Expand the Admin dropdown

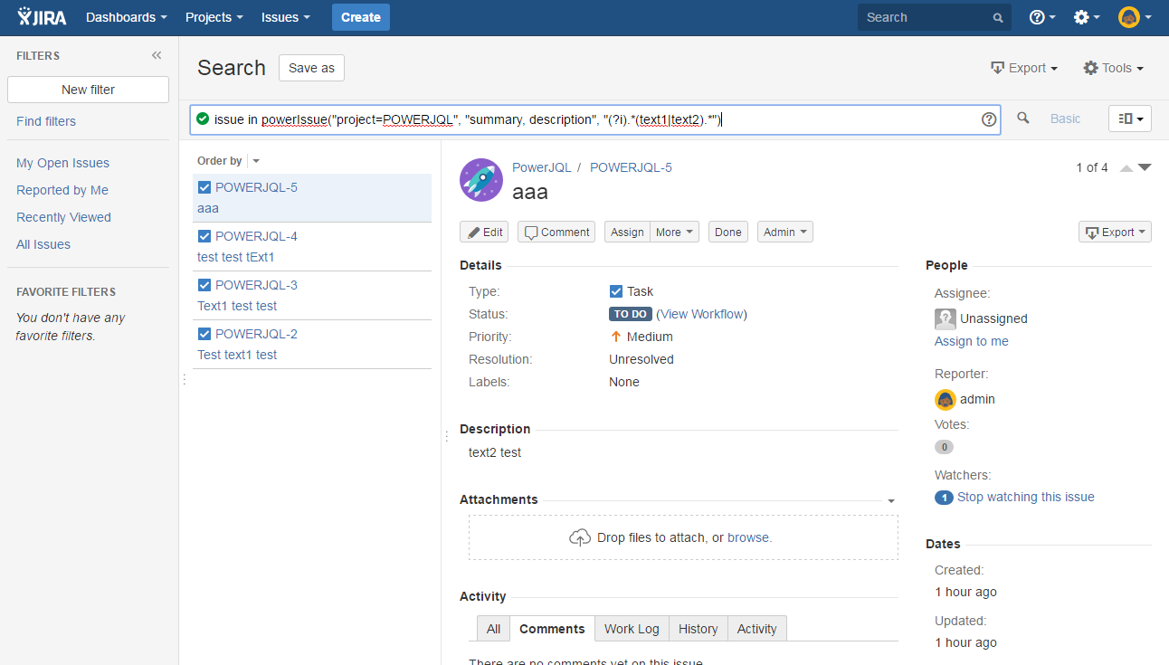pos(784,232)
